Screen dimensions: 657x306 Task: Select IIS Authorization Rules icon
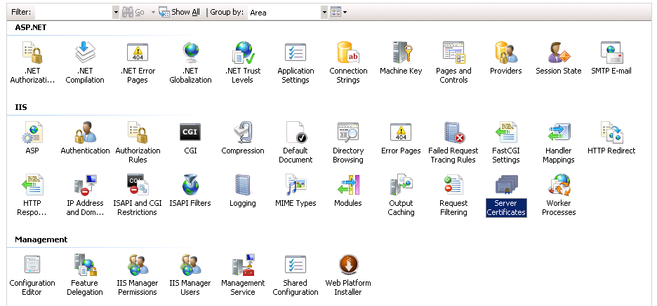pos(138,143)
